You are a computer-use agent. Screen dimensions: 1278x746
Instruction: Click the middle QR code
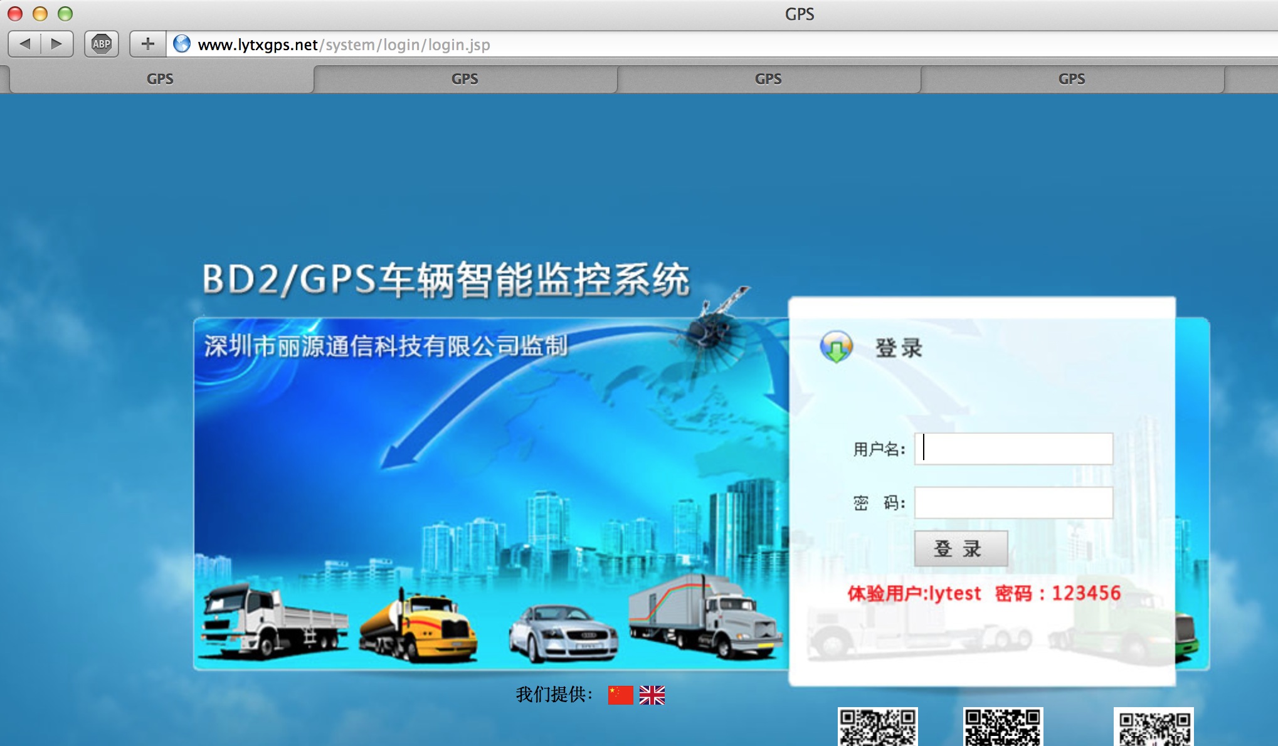tap(1003, 727)
